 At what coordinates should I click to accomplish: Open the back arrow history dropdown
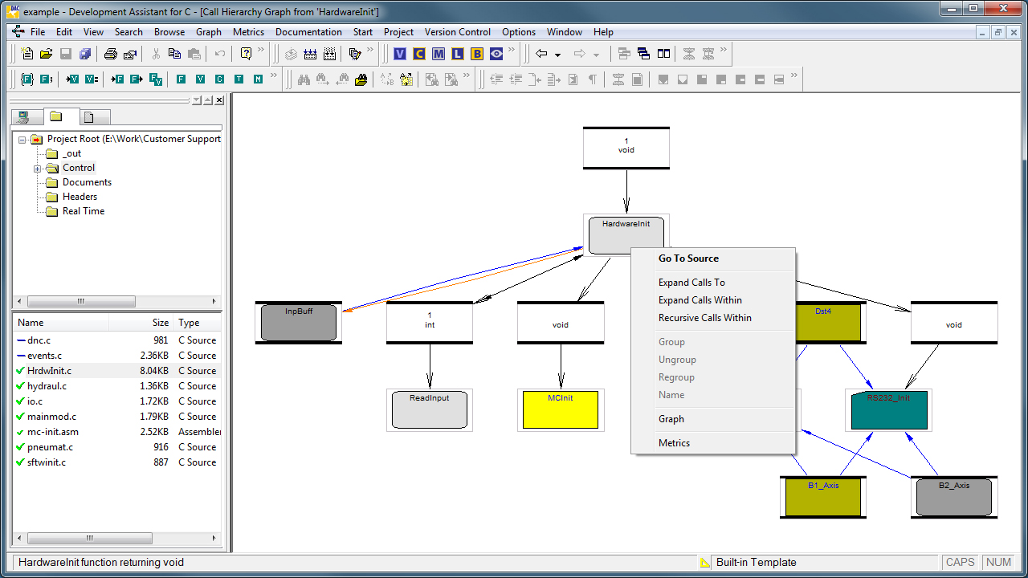557,55
